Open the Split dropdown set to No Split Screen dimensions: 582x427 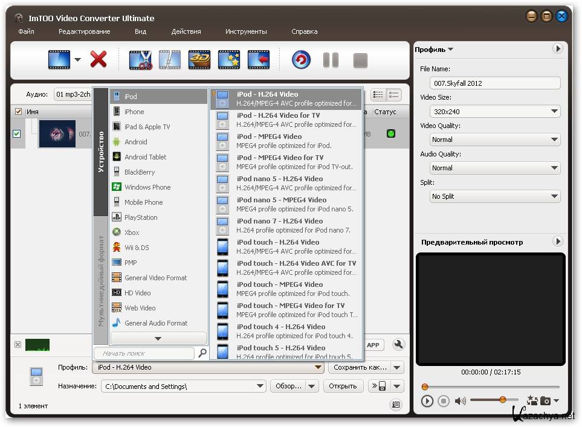[496, 196]
